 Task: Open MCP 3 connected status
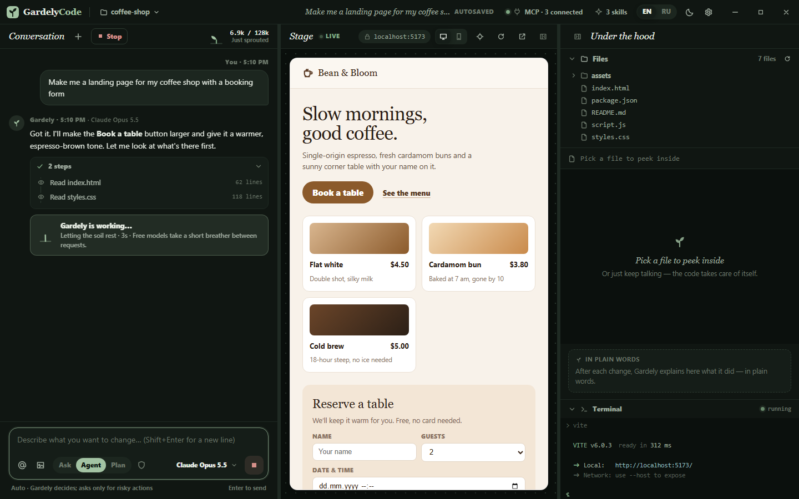click(x=544, y=12)
